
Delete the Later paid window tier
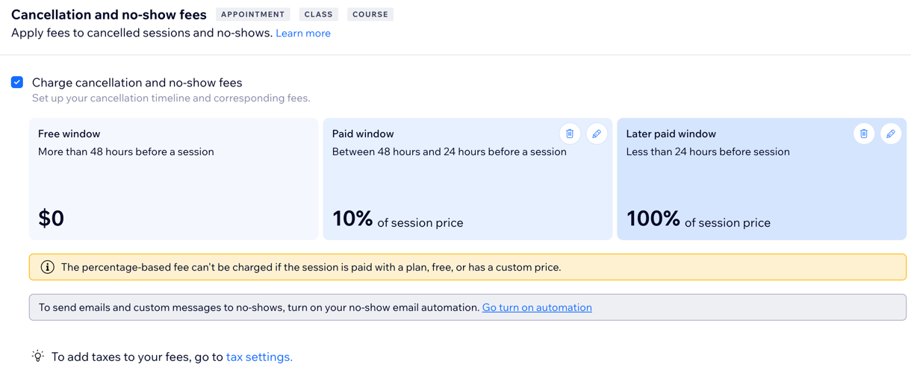pos(864,134)
